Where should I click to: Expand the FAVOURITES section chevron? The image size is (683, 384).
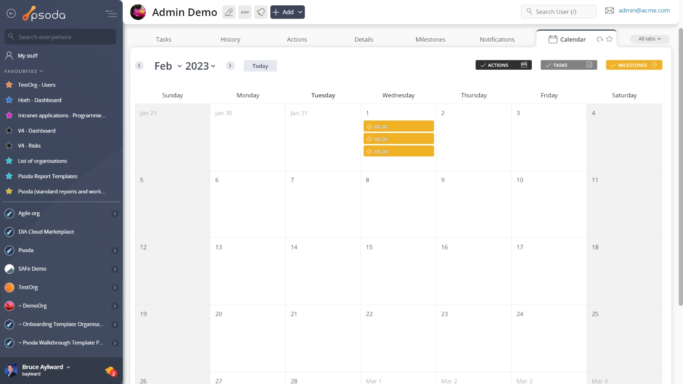coord(41,71)
